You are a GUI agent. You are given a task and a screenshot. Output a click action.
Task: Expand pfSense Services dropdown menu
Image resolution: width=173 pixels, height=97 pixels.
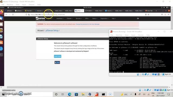click(79, 19)
